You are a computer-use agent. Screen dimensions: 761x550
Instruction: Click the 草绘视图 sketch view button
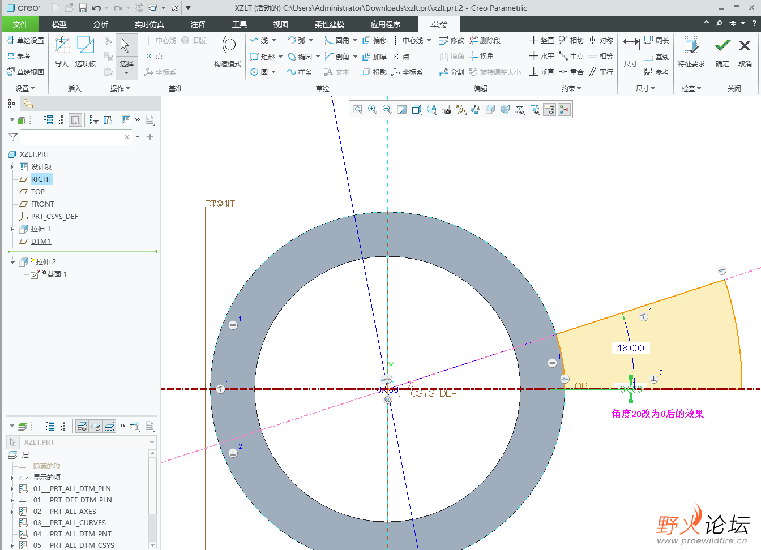coord(25,72)
